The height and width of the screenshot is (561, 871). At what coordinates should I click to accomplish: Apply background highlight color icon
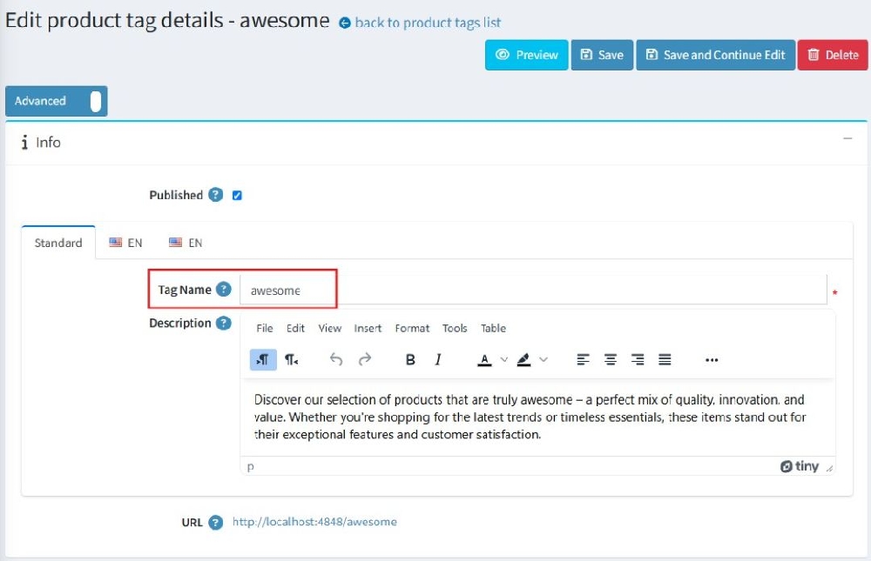[x=523, y=360]
